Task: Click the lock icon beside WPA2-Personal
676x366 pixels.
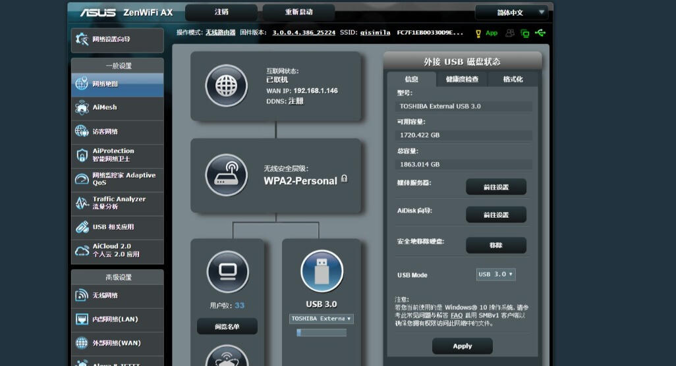Action: point(344,178)
